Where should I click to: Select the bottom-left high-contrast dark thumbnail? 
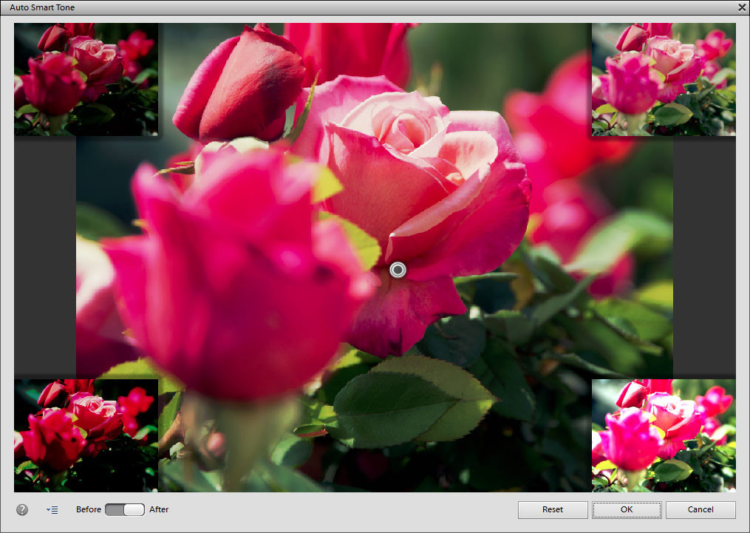click(x=86, y=435)
